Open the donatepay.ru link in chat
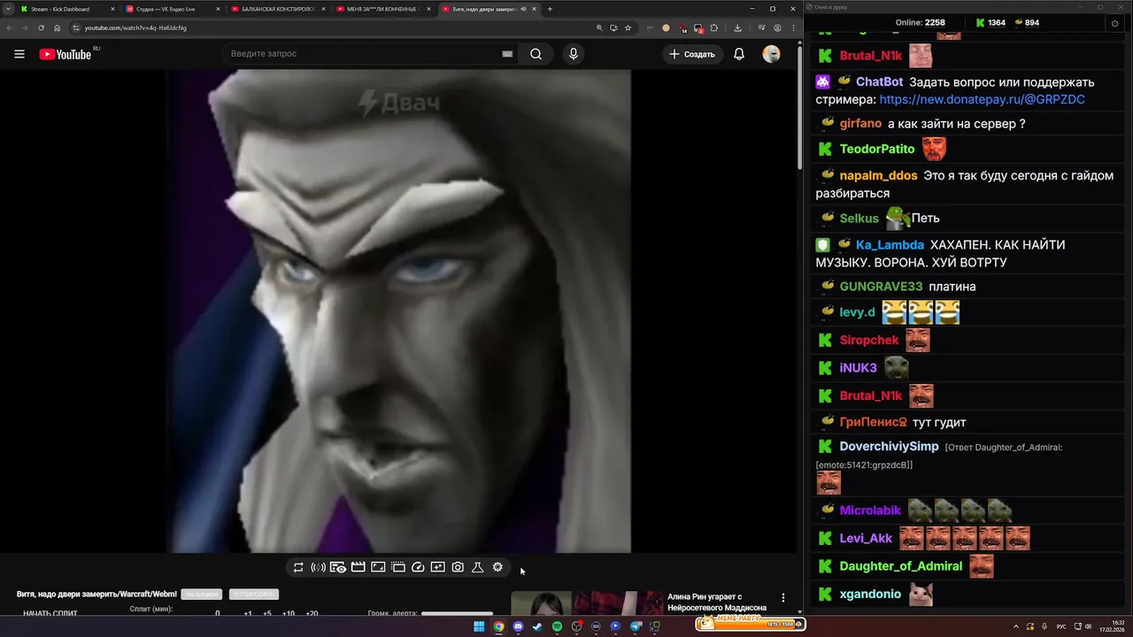Screen dimensions: 1133x637 (982, 100)
